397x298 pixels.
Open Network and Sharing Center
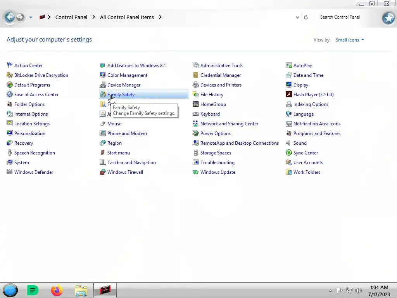tap(229, 124)
